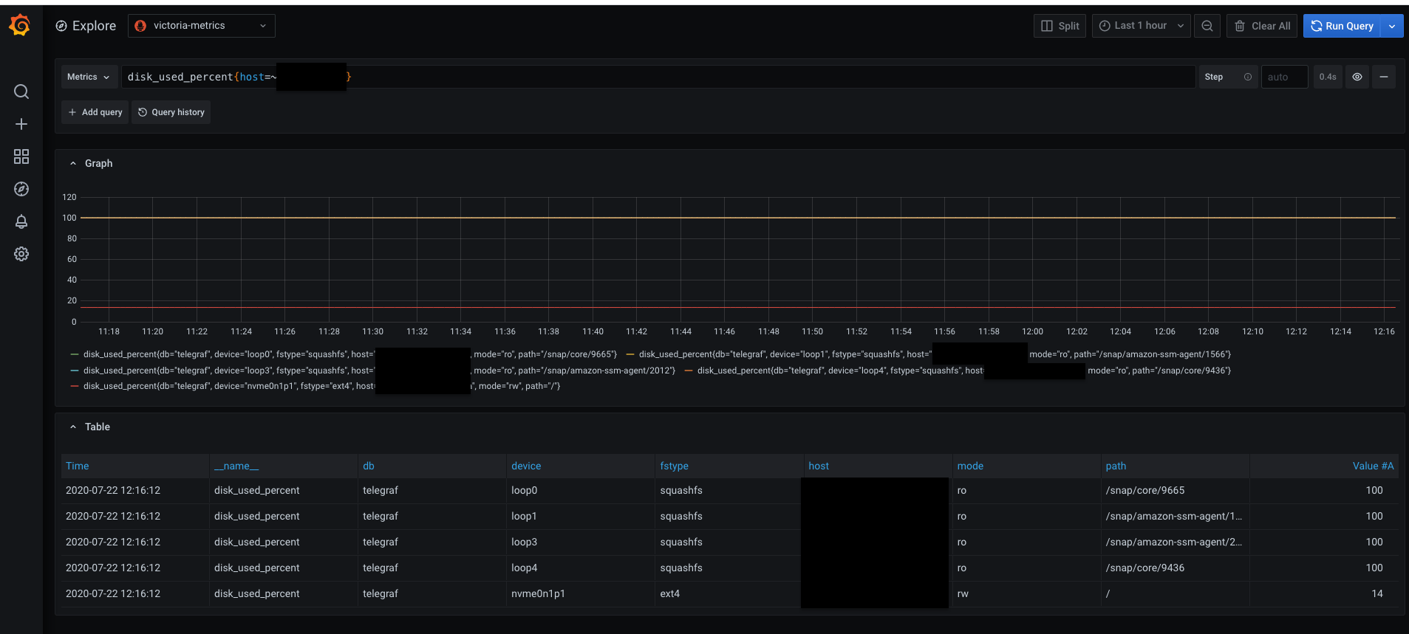Click the Run Query button
Image resolution: width=1409 pixels, height=634 pixels.
click(1342, 26)
